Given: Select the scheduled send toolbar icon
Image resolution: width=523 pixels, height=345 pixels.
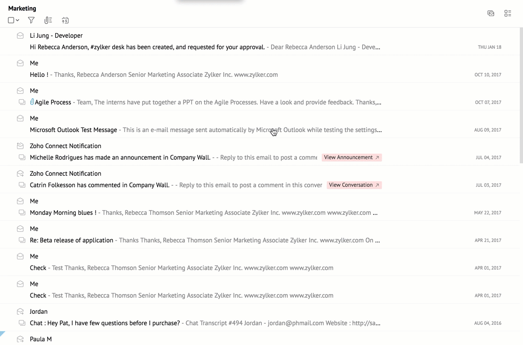Looking at the screenshot, I should pos(65,20).
